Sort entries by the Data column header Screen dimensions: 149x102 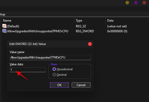coord(110,21)
